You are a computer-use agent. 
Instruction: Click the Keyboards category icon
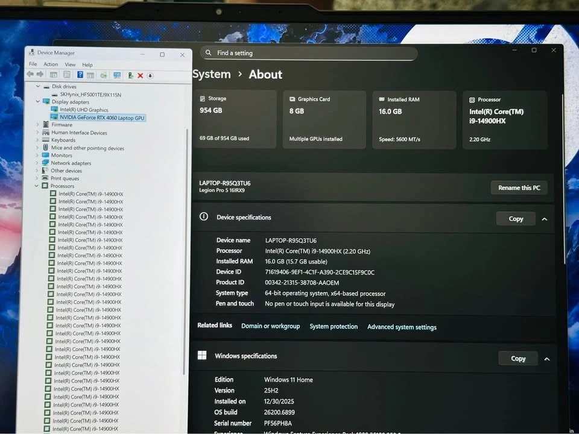pyautogui.click(x=46, y=139)
